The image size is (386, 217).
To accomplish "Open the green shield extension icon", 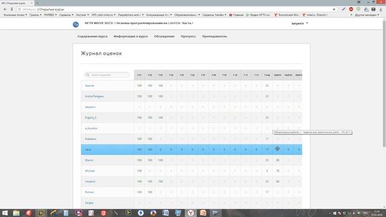I will pyautogui.click(x=358, y=9).
